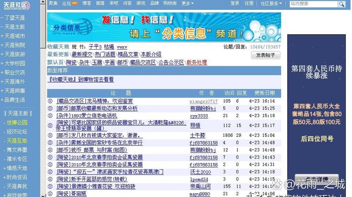Open the 本版介绍 tab
Viewport: 352px width, 197px height.
(151, 54)
